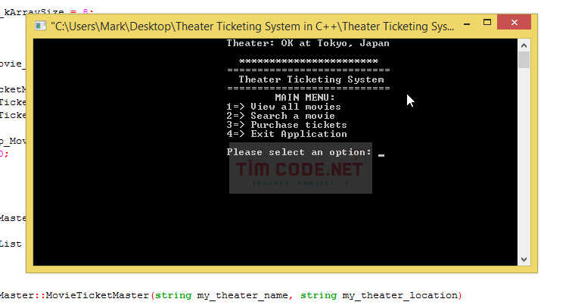Click "my_theater_location" parameter in the code editor
The height and width of the screenshot is (305, 572).
399,295
